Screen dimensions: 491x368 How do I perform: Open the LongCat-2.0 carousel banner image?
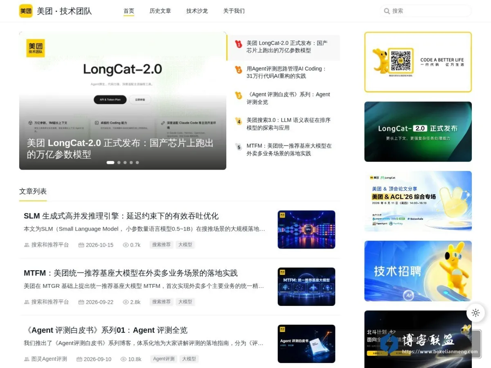123,101
